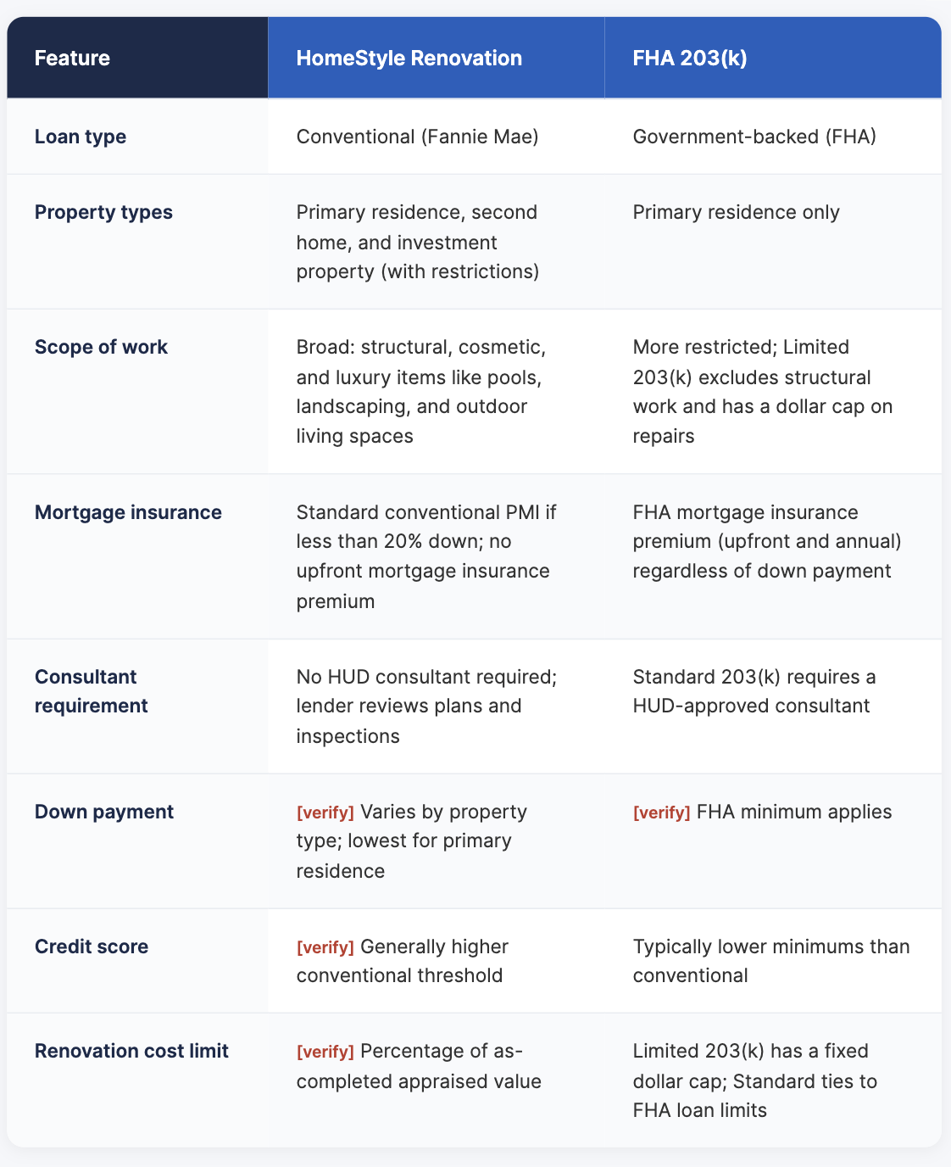Click the Property types row label

click(103, 212)
